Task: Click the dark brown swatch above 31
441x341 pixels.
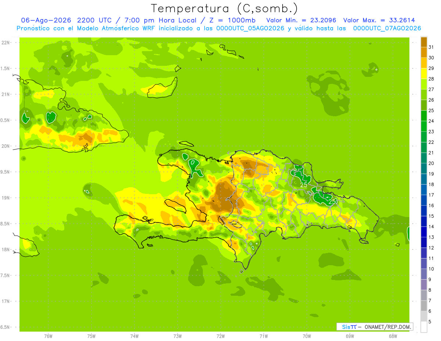Action: pos(424,42)
